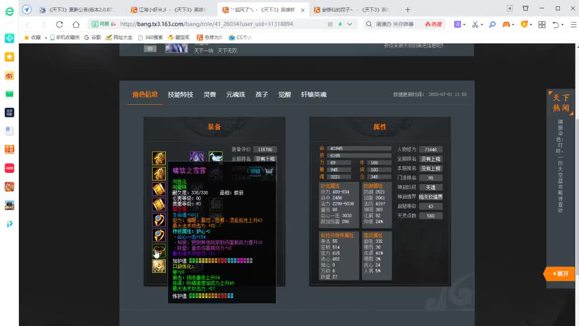Toggle the lightning speed mode in address bar

340,25
